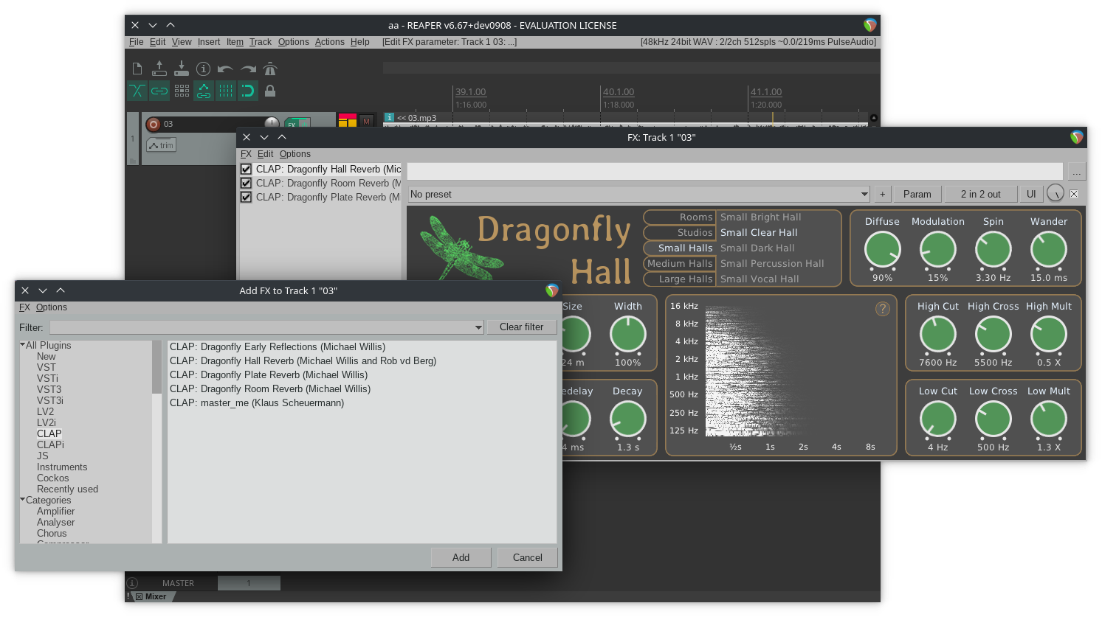This screenshot has width=1102, height=617.
Task: Click the Add button in Add FX dialog
Action: [461, 557]
